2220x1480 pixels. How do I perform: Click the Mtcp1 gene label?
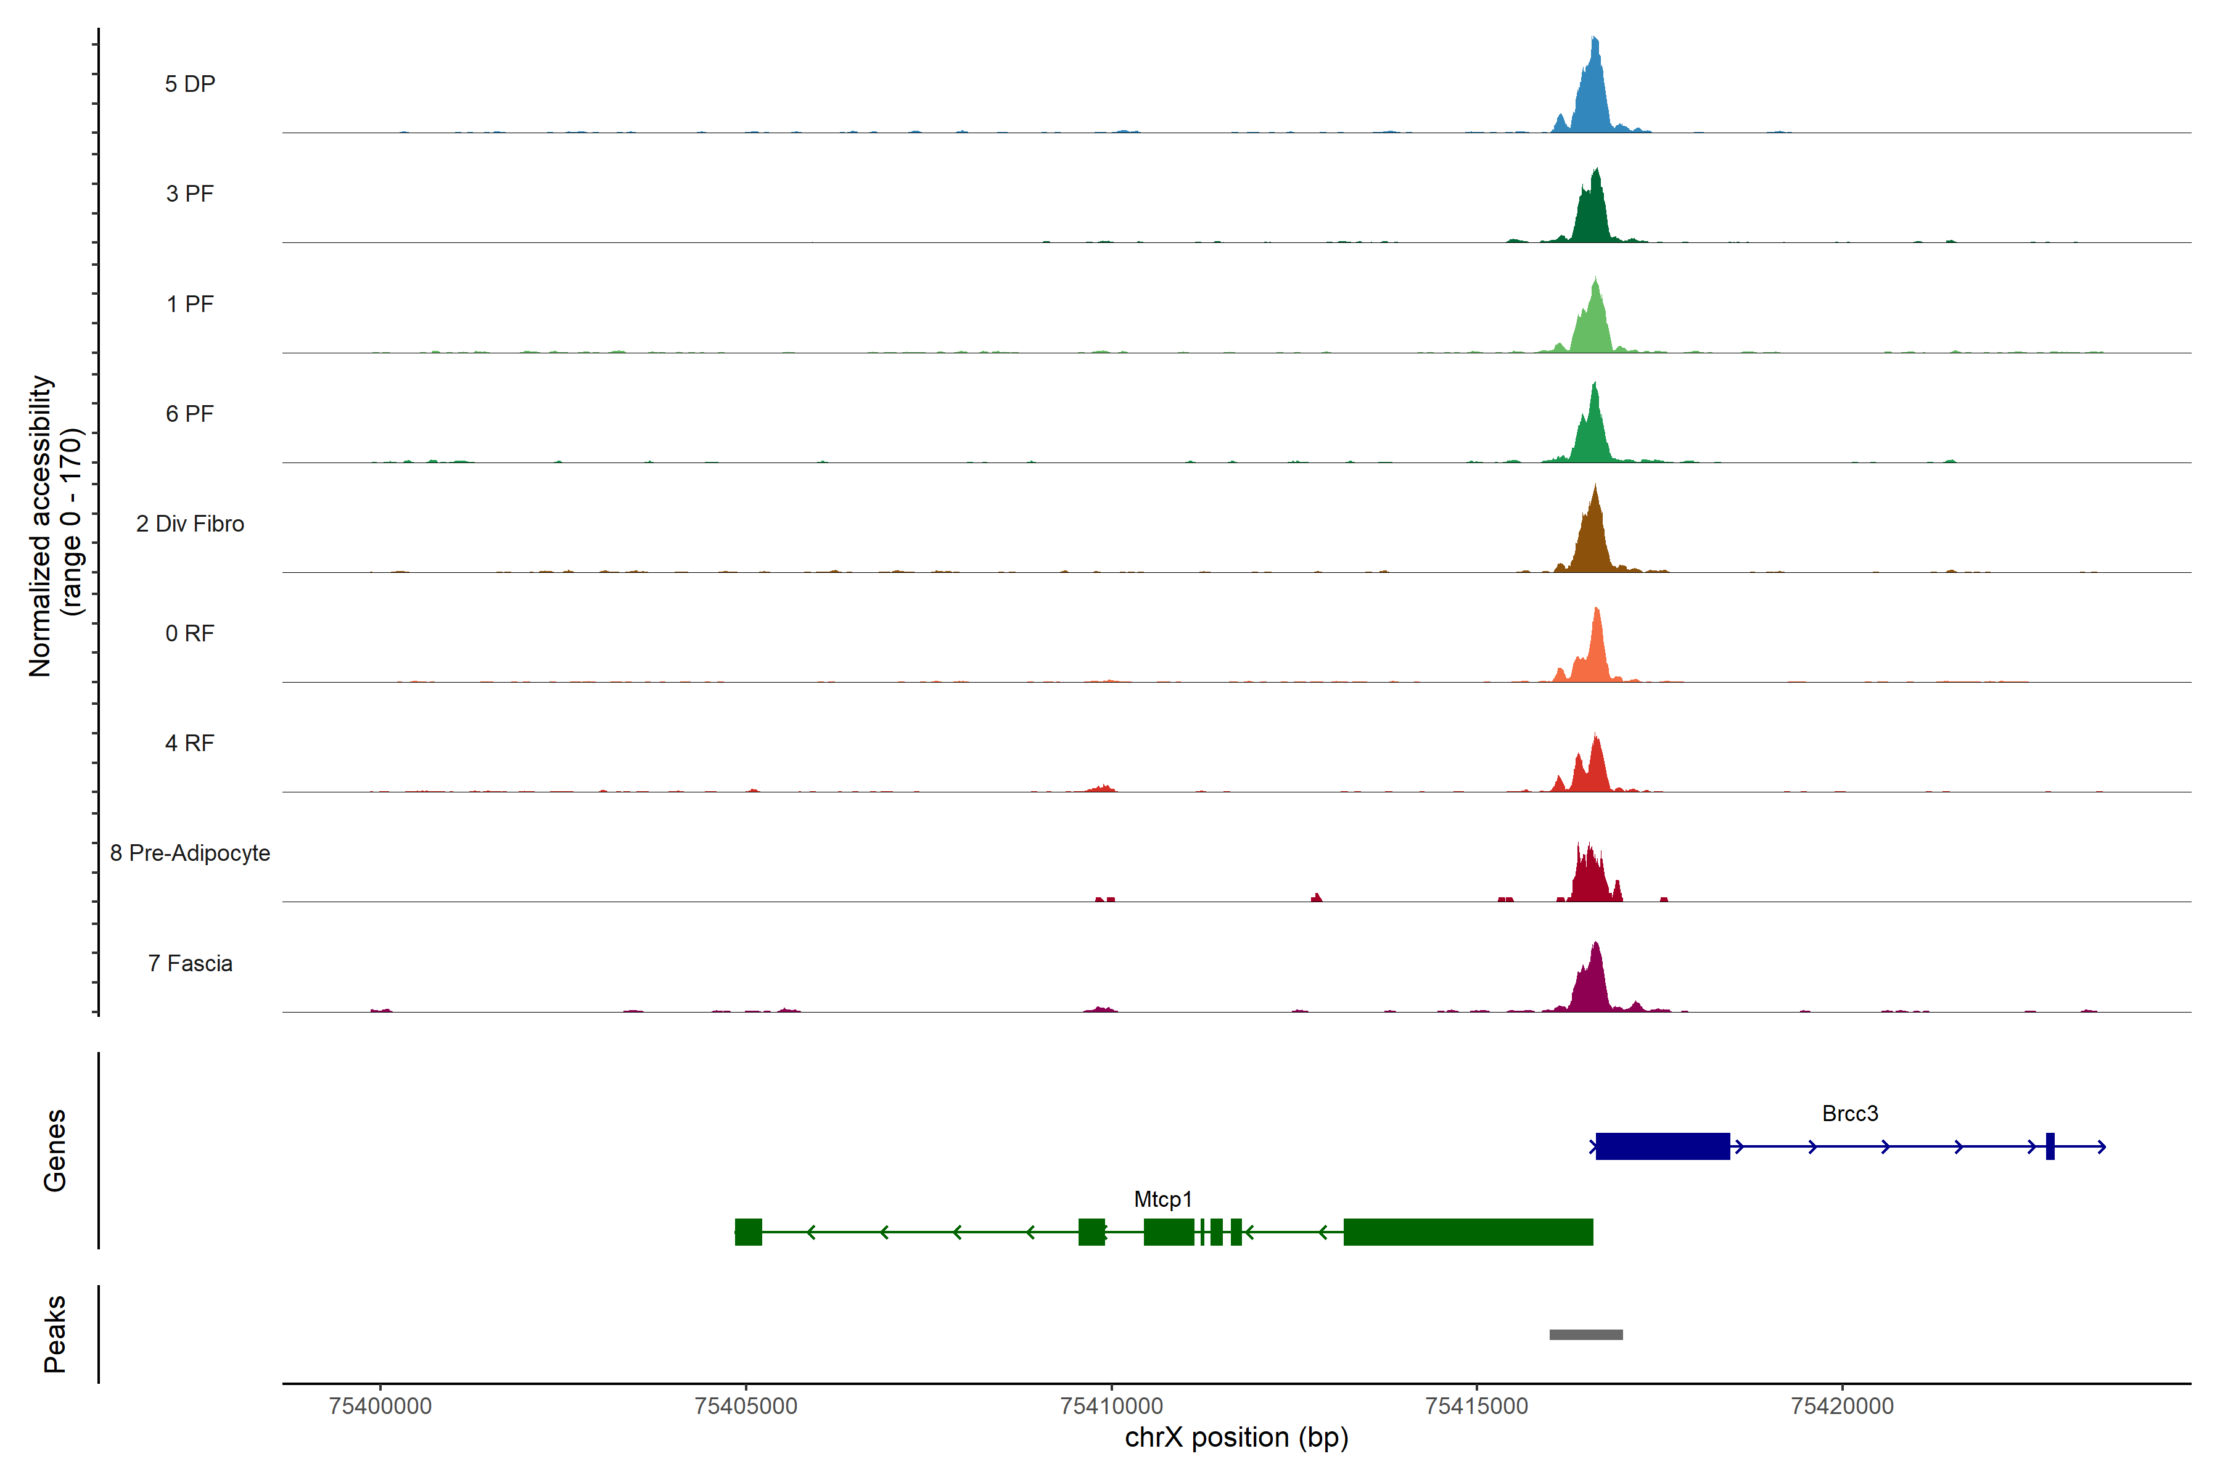1163,1199
